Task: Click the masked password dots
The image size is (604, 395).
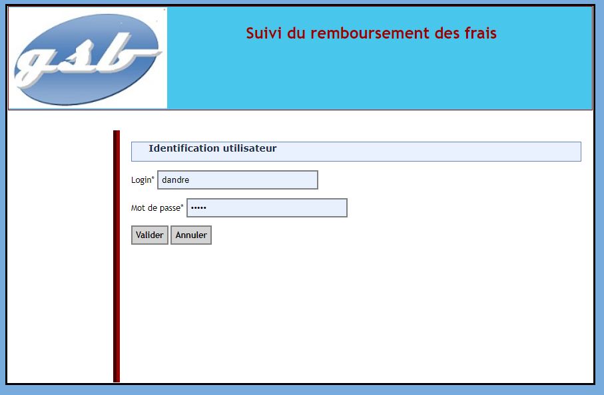Action: click(x=198, y=208)
